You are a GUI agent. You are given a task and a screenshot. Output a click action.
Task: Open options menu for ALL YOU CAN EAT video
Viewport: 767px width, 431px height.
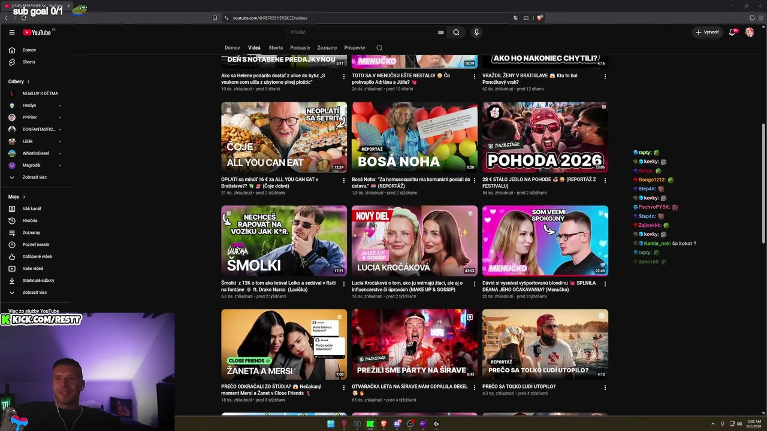[343, 180]
